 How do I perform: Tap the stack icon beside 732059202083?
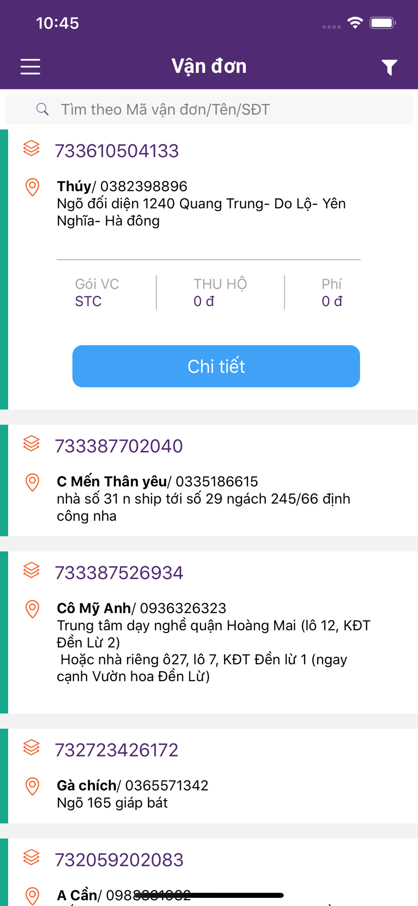(x=31, y=857)
